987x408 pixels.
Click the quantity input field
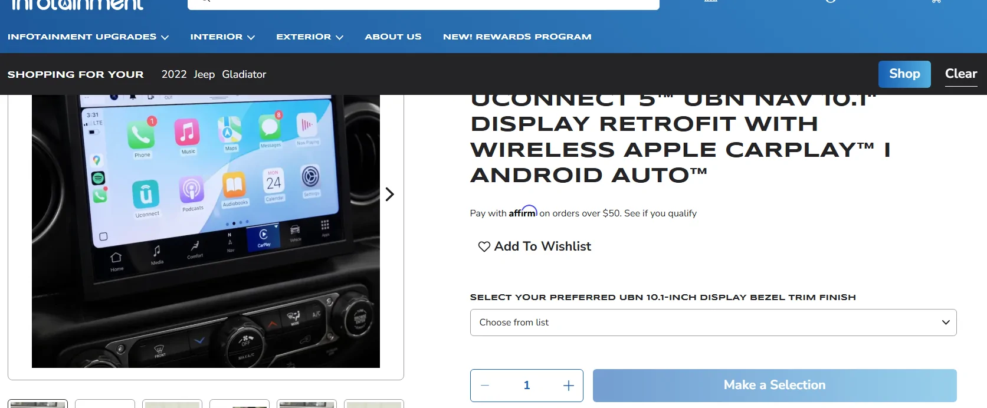pos(527,386)
